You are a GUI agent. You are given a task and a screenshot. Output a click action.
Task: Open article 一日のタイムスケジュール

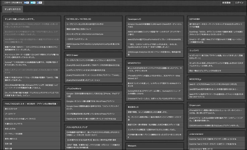79,39
